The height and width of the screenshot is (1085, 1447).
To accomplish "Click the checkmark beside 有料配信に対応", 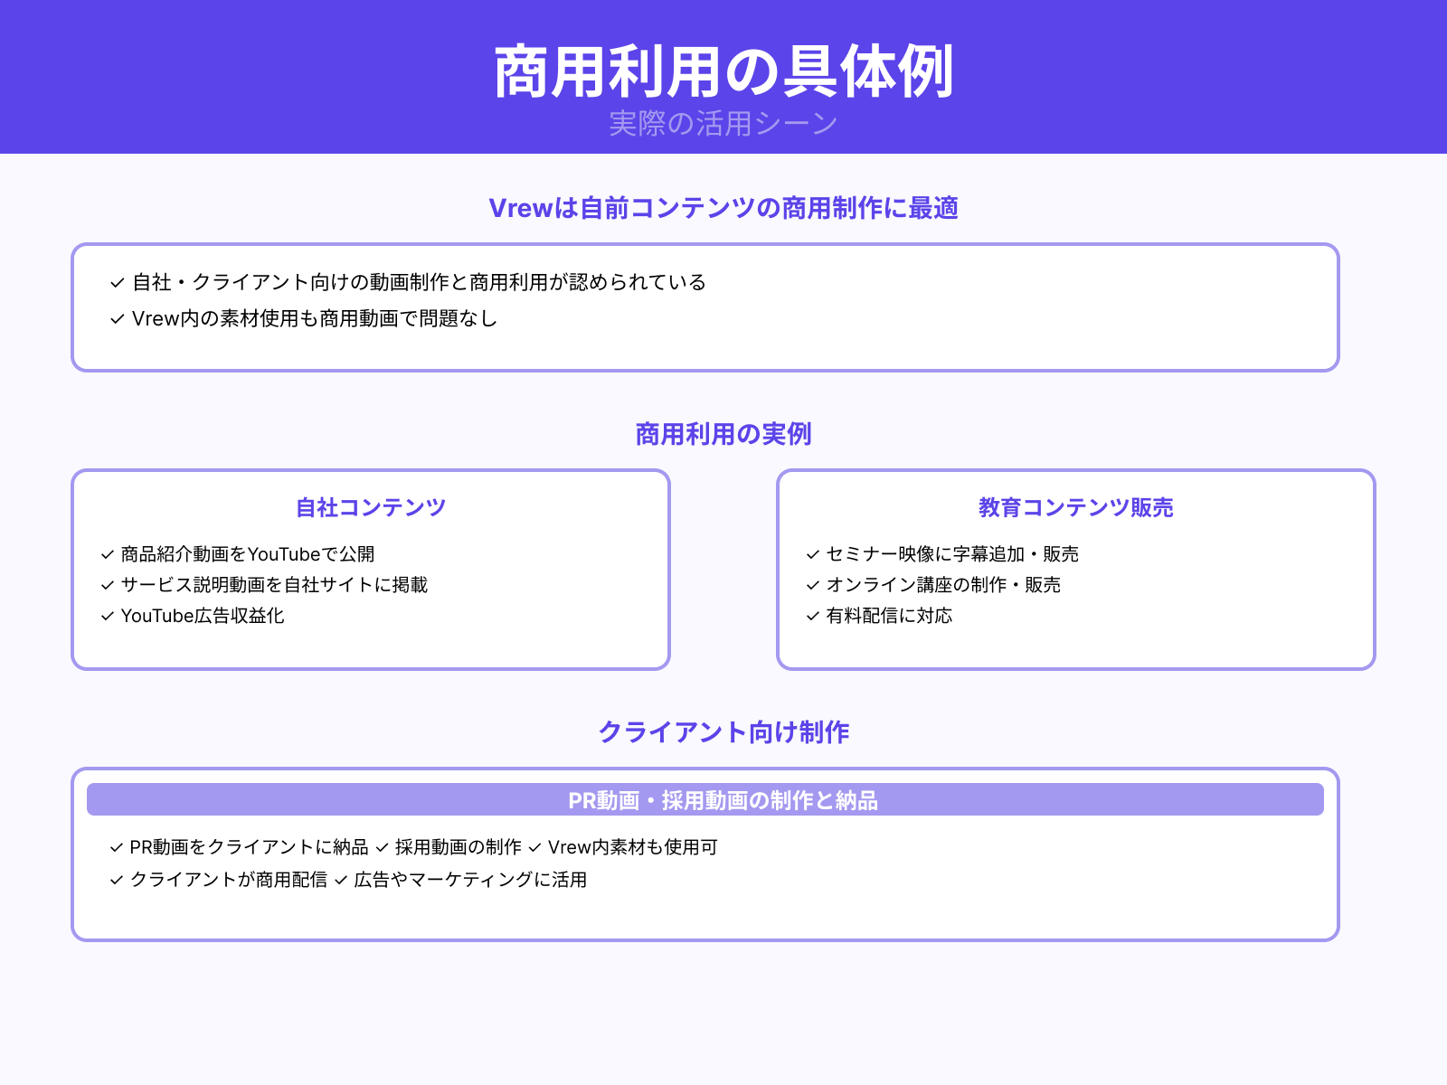I will 811,617.
